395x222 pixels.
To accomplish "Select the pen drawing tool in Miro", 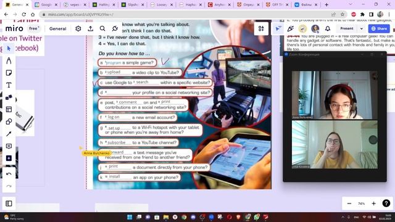I will (9, 60).
